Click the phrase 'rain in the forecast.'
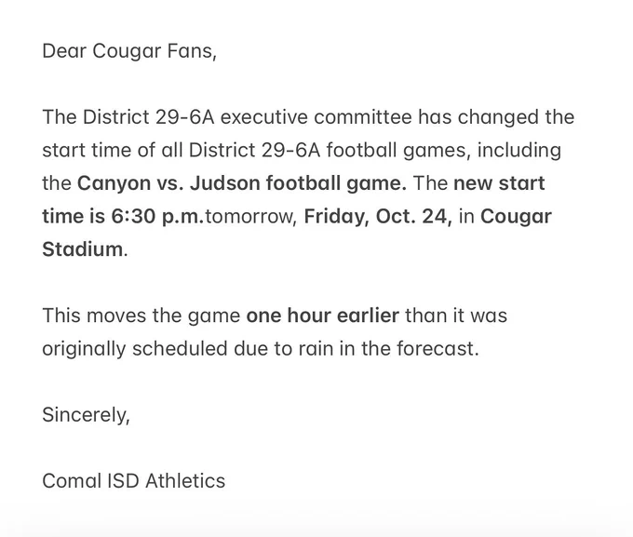 tap(388, 348)
